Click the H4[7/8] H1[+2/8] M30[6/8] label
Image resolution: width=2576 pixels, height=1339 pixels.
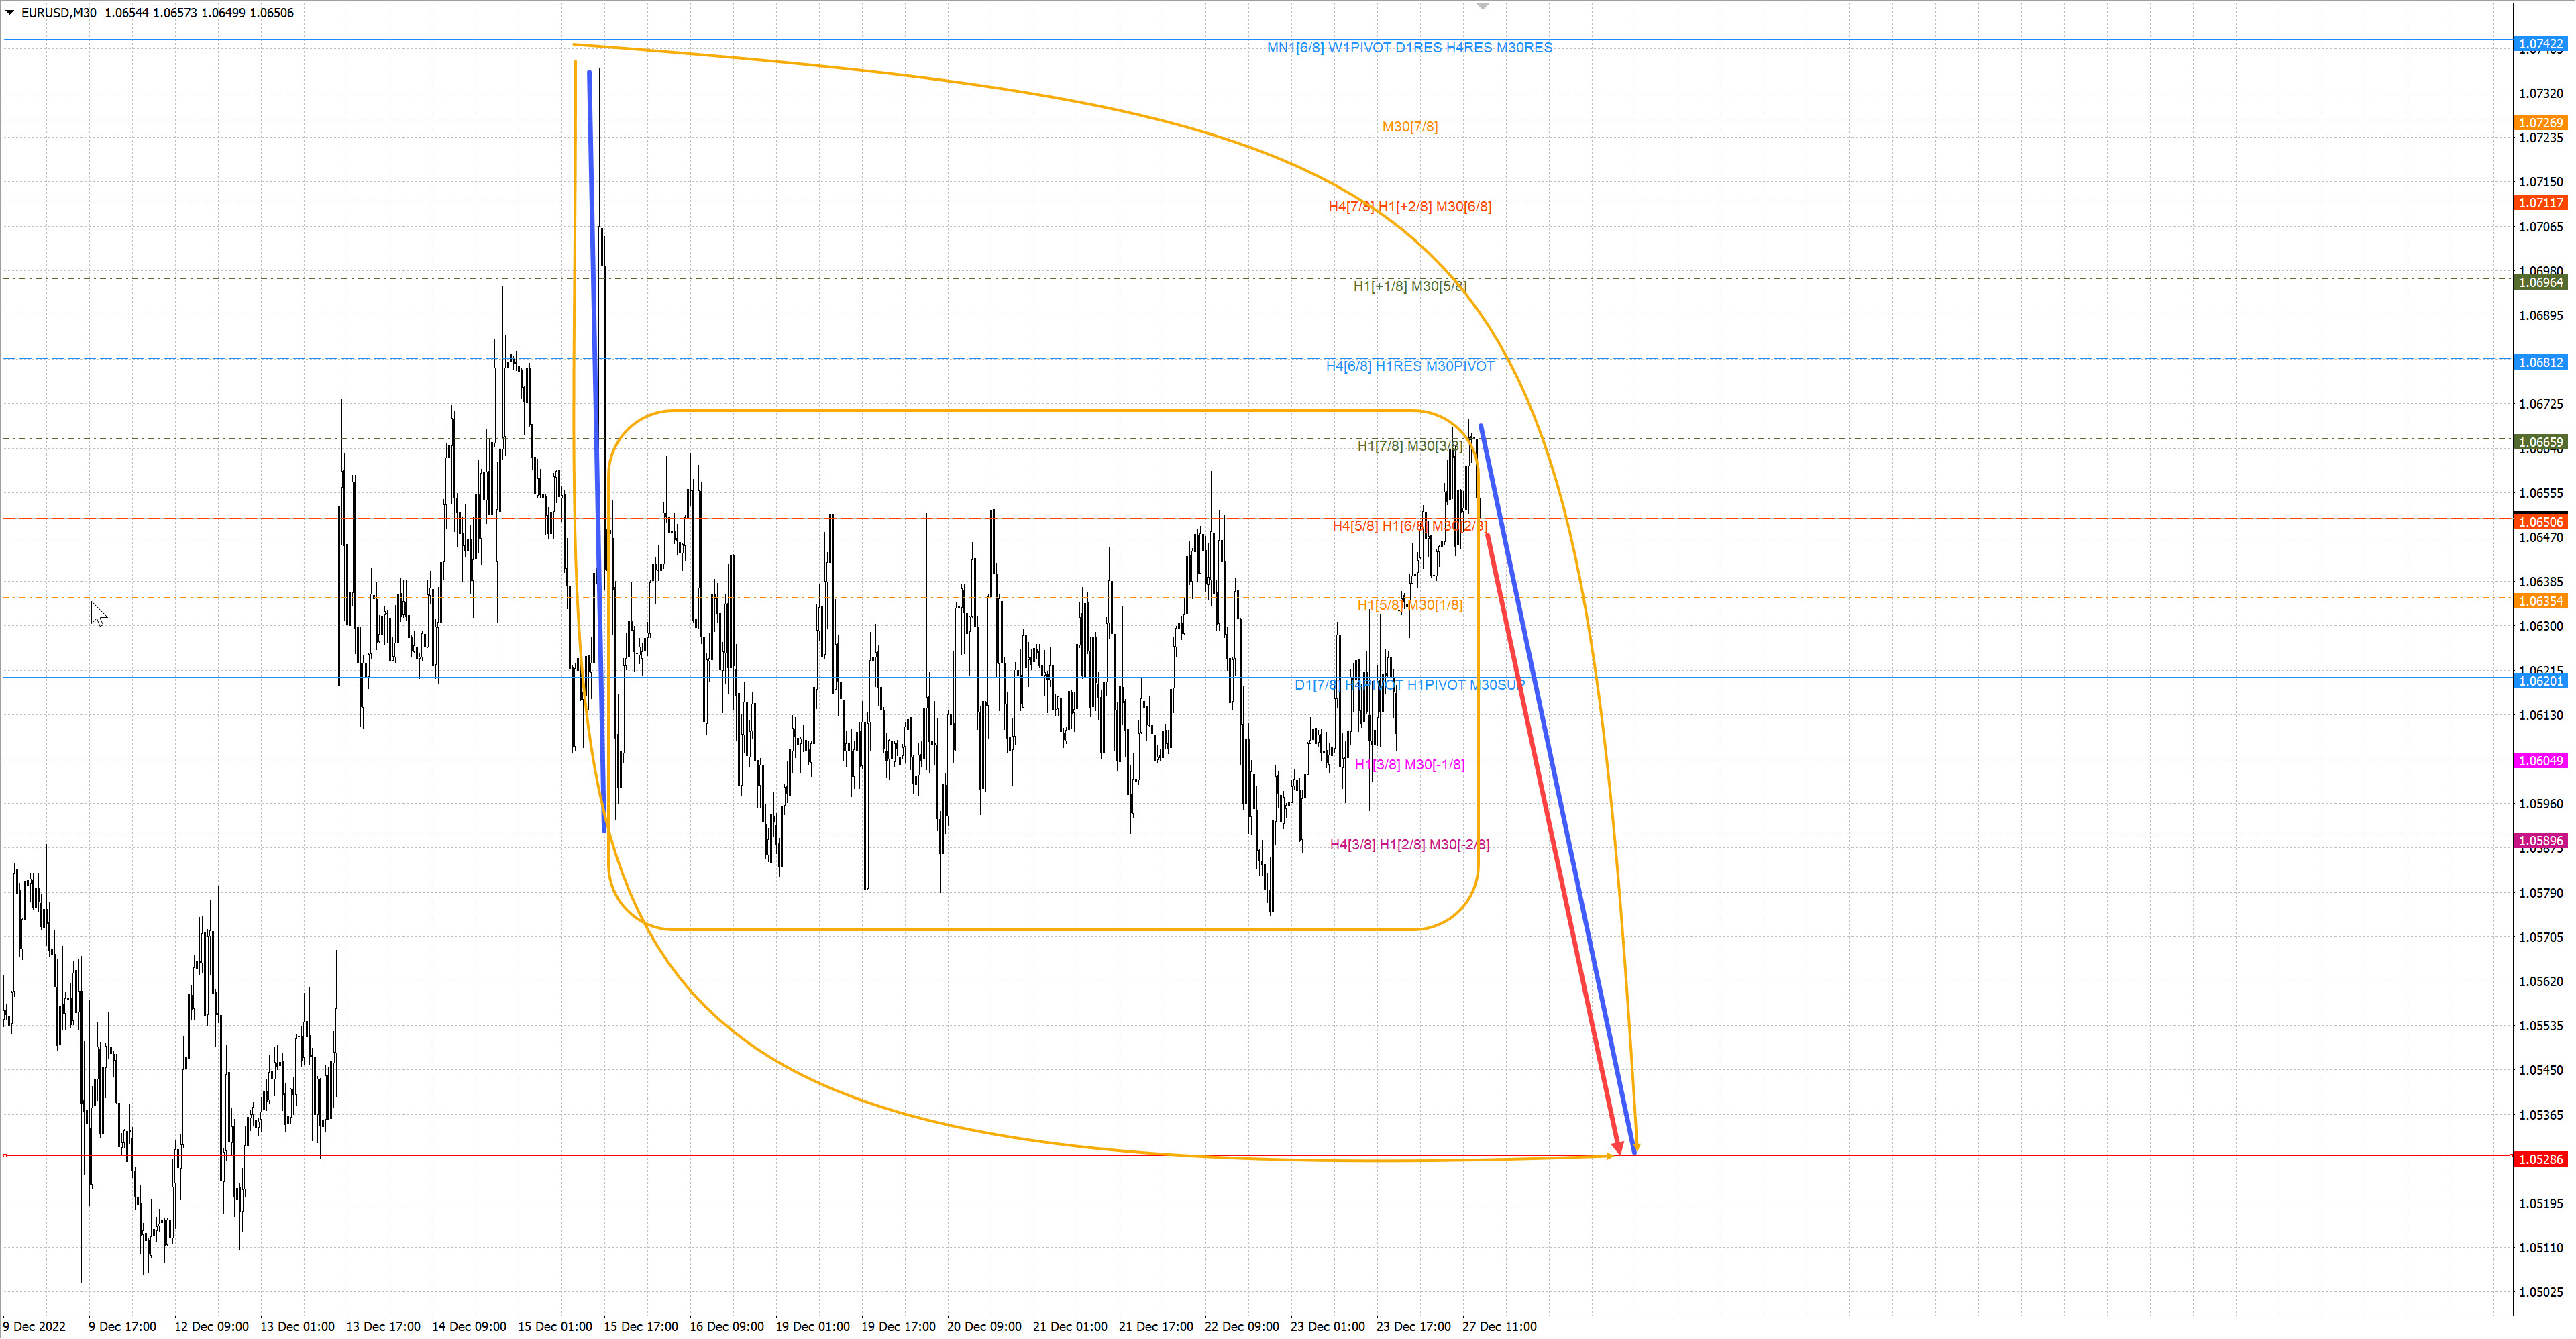(x=1409, y=206)
